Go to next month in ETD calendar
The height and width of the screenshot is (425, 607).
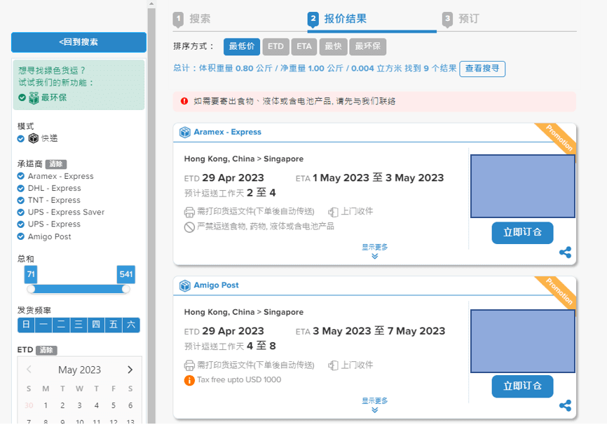point(130,370)
